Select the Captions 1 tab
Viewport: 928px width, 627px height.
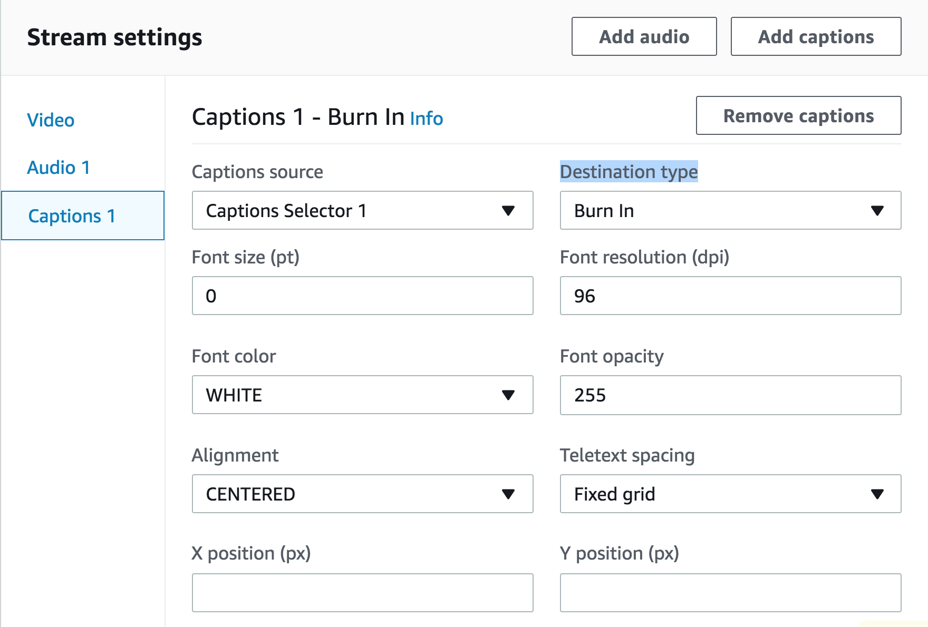click(x=83, y=215)
